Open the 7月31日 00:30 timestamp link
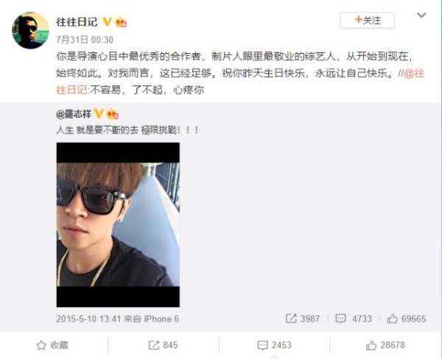 [85, 40]
